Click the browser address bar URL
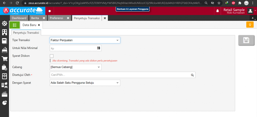Image resolution: width=257 pixels, height=117 pixels. click(115, 3)
